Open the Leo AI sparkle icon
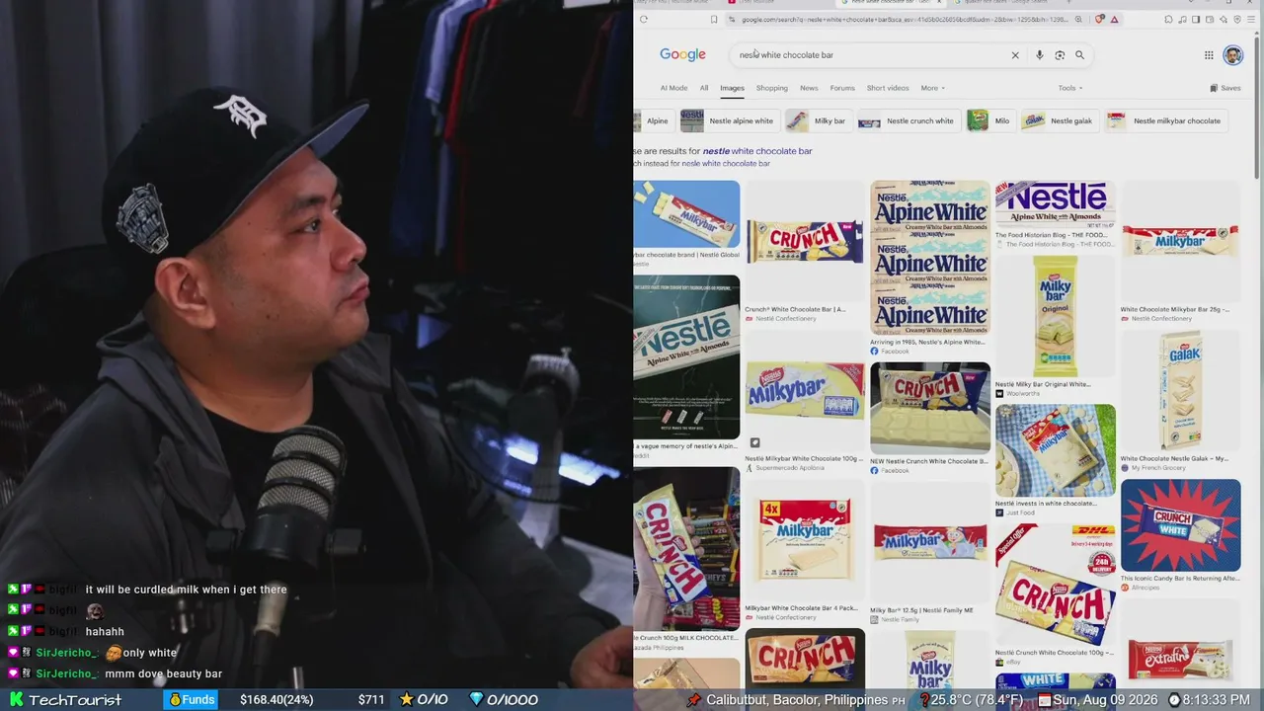The height and width of the screenshot is (711, 1264). [x=1224, y=19]
